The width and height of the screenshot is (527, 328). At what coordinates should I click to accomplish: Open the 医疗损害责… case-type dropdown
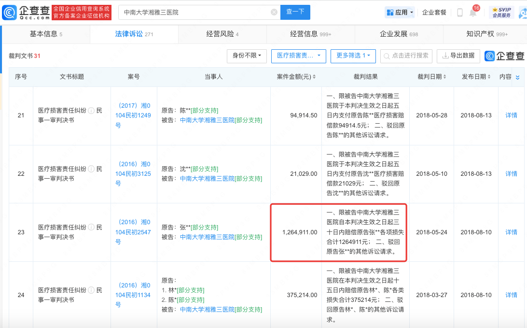click(298, 56)
